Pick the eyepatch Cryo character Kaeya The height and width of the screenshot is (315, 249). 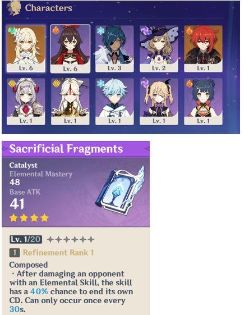click(x=114, y=49)
